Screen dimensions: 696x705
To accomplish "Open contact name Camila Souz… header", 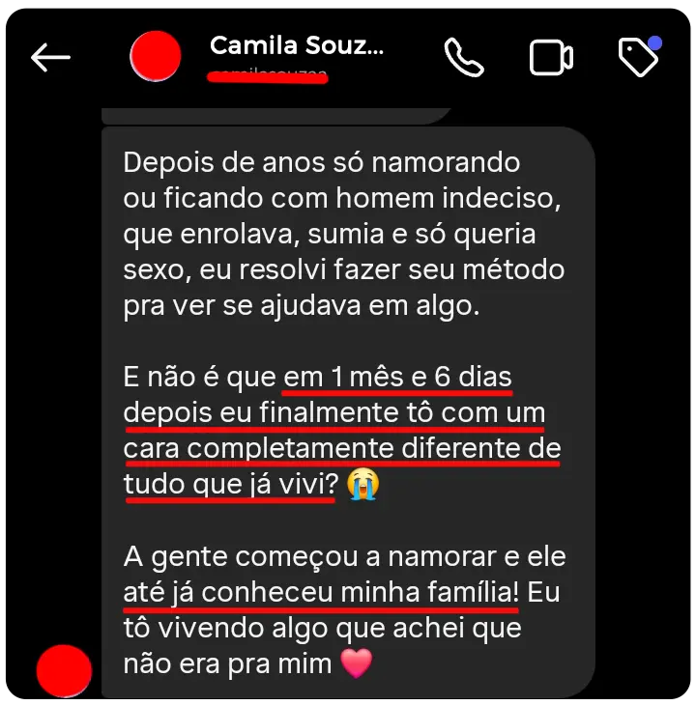I will [297, 45].
